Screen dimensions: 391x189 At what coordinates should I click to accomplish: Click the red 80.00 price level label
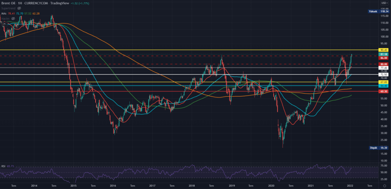[x=384, y=64]
